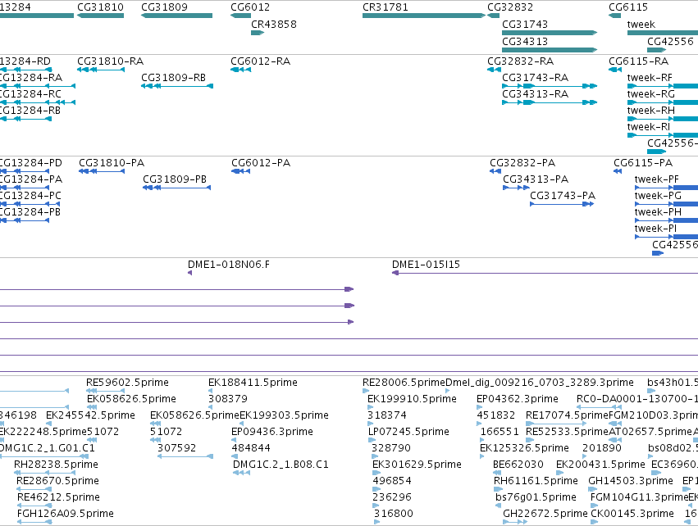The height and width of the screenshot is (526, 698).
Task: Click the CG31810 gene label
Action: (100, 7)
